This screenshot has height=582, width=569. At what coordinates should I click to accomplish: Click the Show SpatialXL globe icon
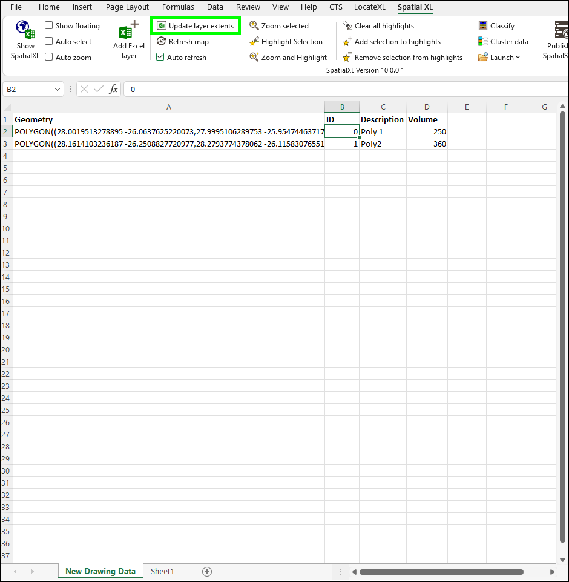click(25, 30)
